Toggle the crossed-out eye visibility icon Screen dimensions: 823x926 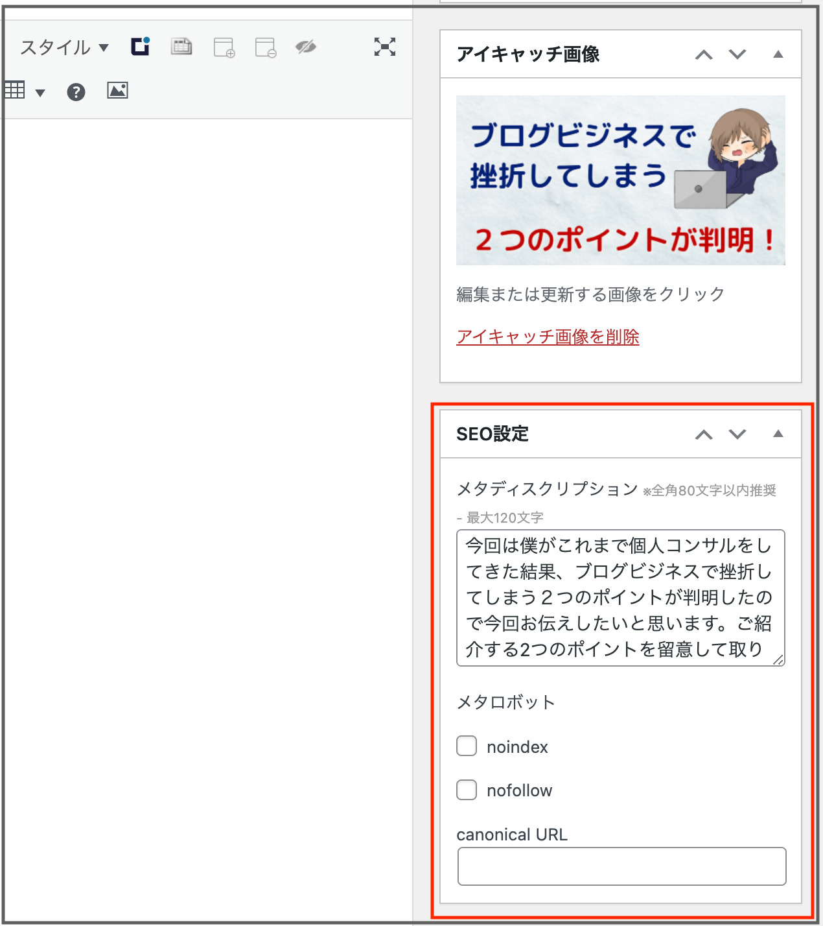tap(306, 47)
